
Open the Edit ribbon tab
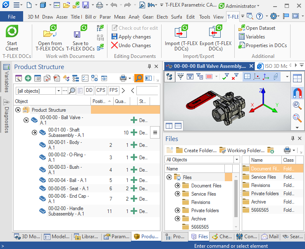pyautogui.click(x=191, y=17)
